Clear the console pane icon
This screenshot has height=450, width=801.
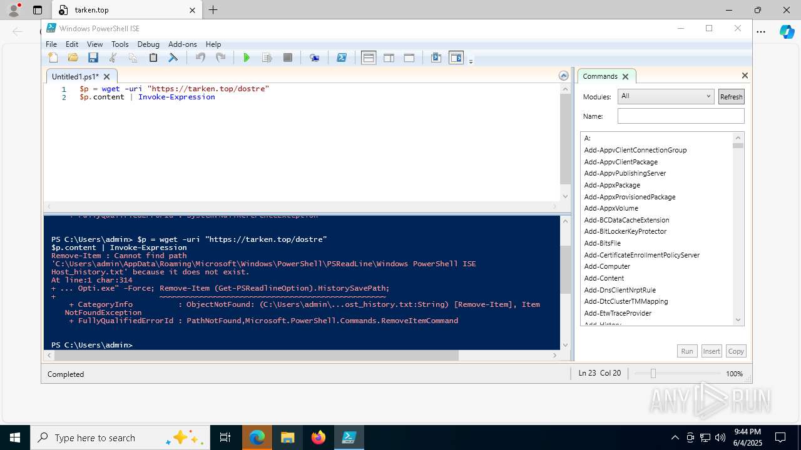click(x=173, y=57)
